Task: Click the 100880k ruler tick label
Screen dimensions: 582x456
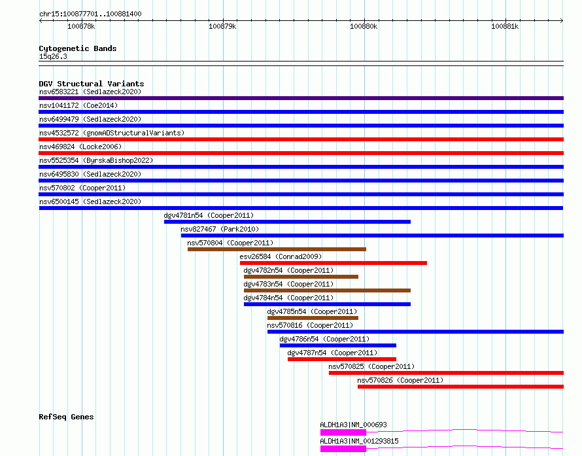Action: point(364,27)
